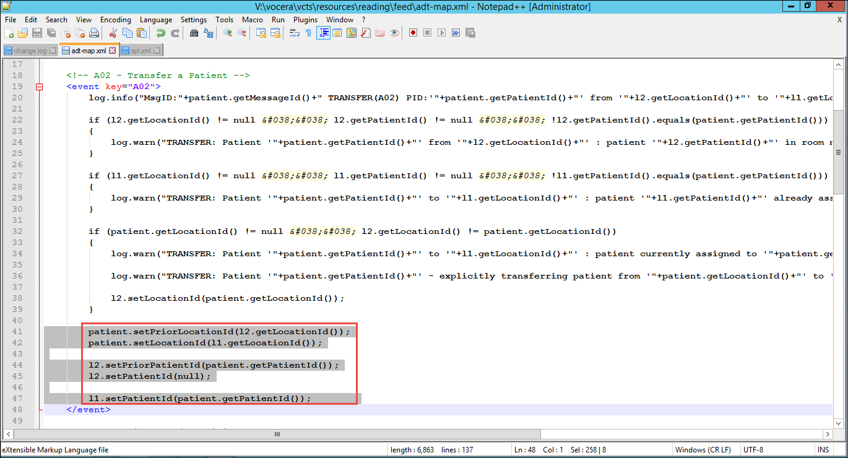848x458 pixels.
Task: Open the Tools menu
Action: pos(225,20)
